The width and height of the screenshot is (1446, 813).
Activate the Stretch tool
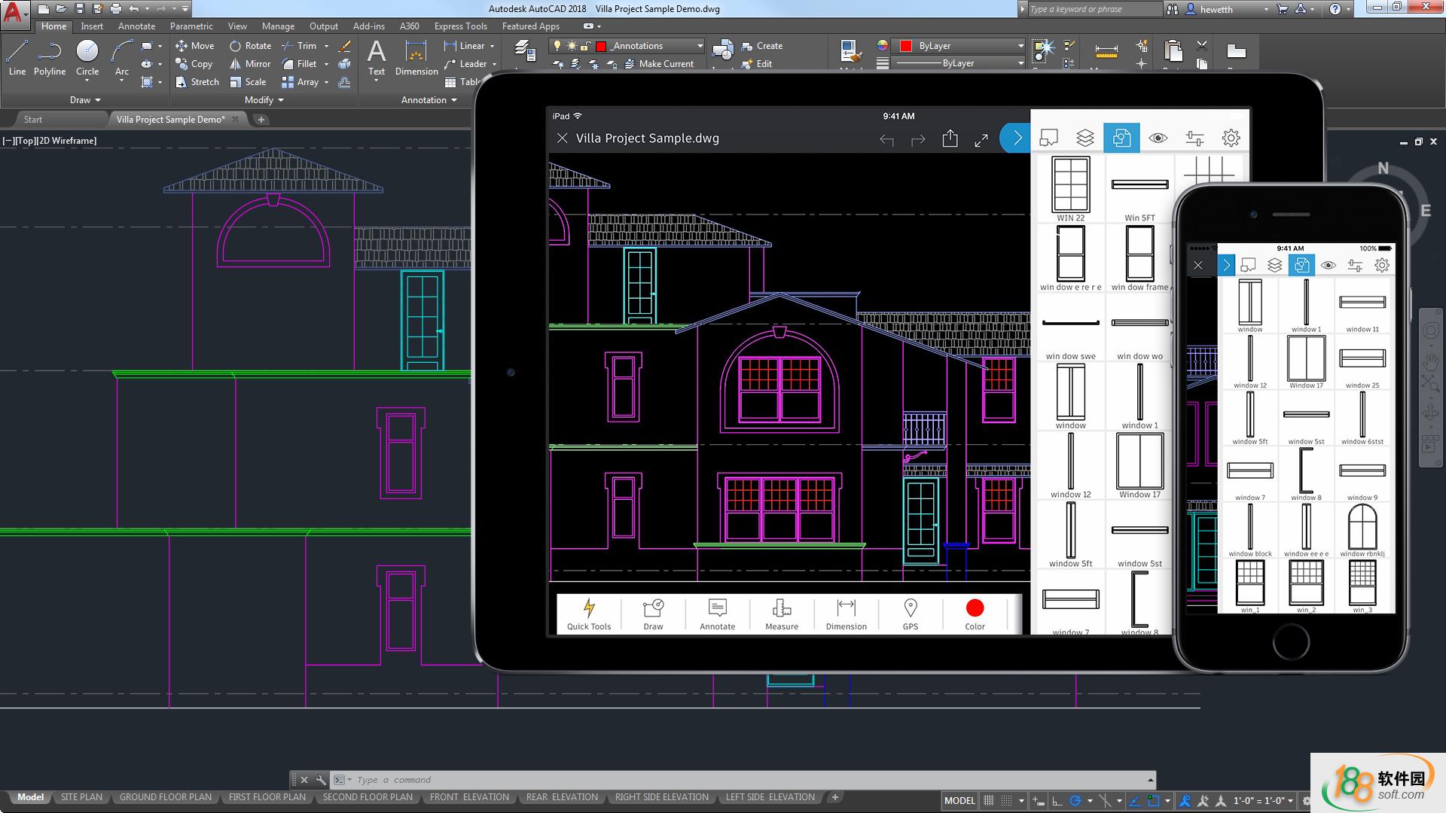click(x=197, y=82)
